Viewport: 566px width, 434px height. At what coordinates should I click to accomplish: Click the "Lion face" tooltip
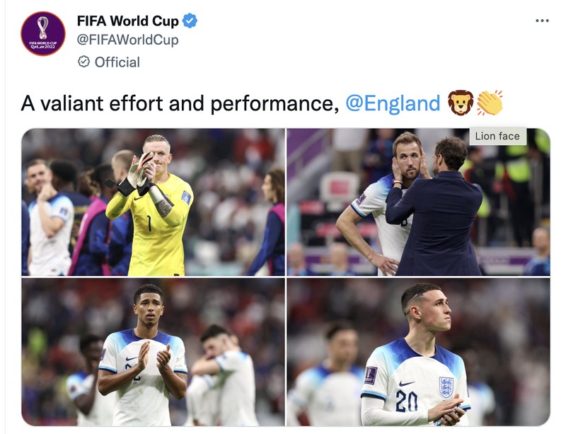497,136
